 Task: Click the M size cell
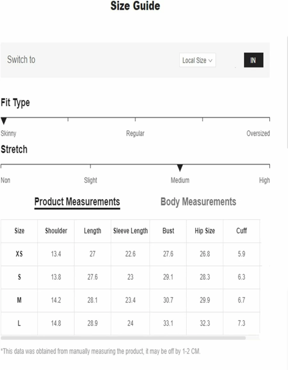(x=19, y=300)
